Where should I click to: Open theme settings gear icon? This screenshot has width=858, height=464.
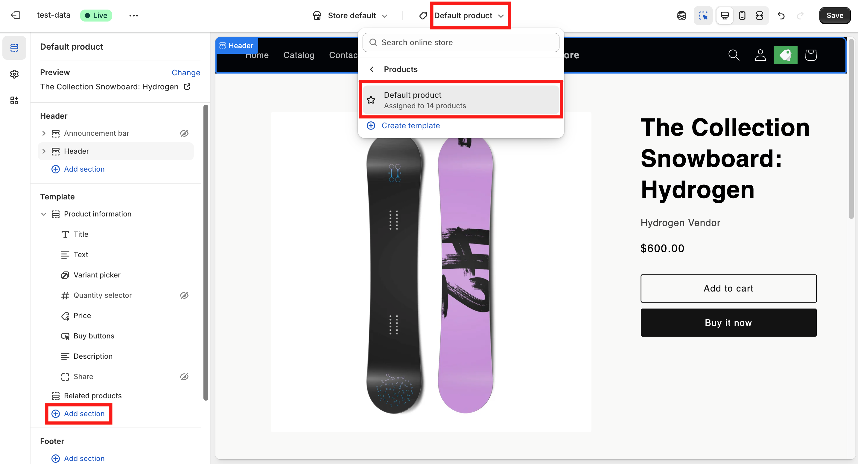14,74
